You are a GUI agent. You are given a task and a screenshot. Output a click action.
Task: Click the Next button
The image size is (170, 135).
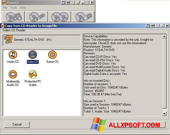[152, 124]
